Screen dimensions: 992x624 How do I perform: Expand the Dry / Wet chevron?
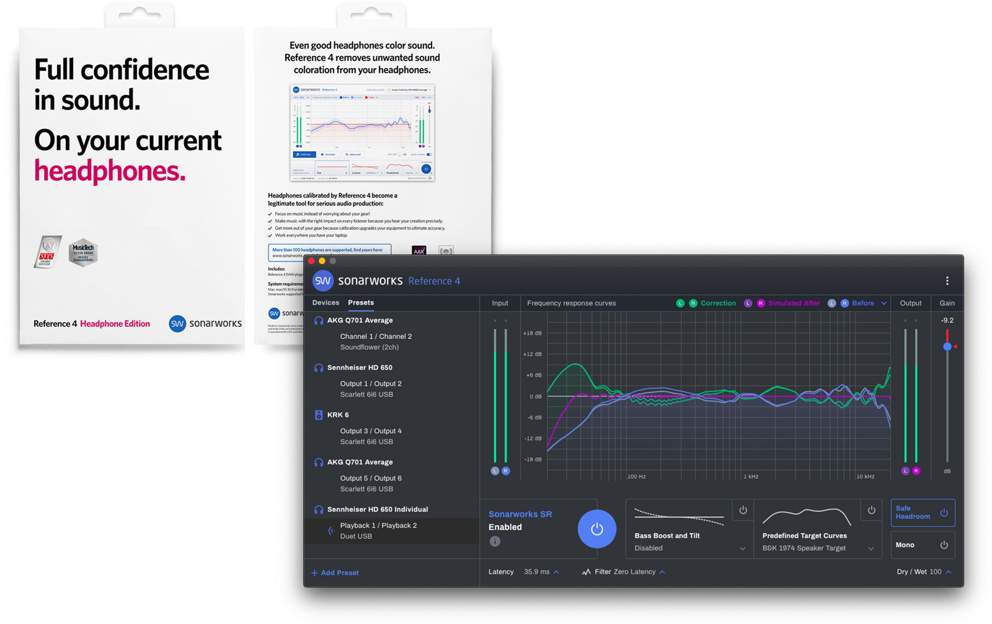tap(949, 572)
